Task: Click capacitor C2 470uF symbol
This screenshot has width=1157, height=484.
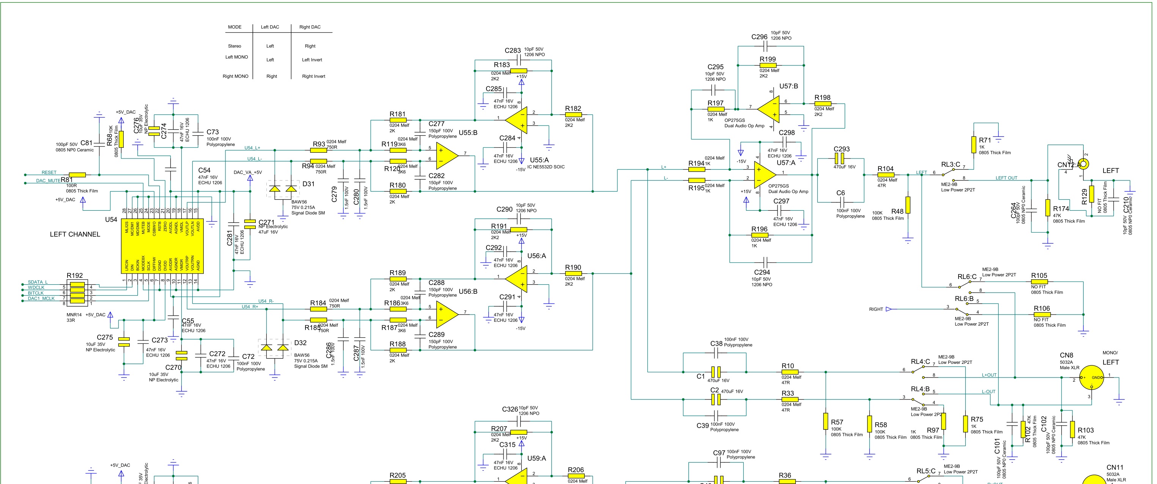Action: click(716, 399)
